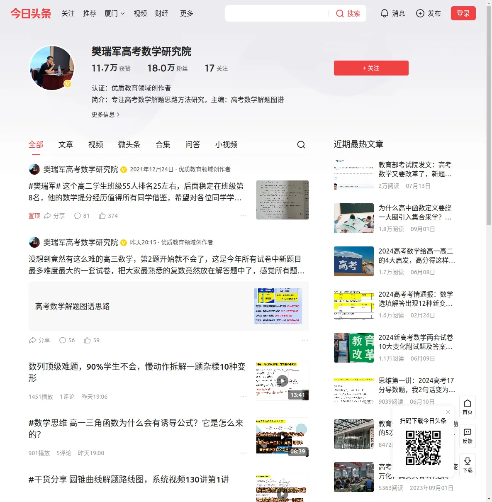The image size is (492, 502).
Task: Expand 更多信息 profile details
Action: click(x=105, y=115)
